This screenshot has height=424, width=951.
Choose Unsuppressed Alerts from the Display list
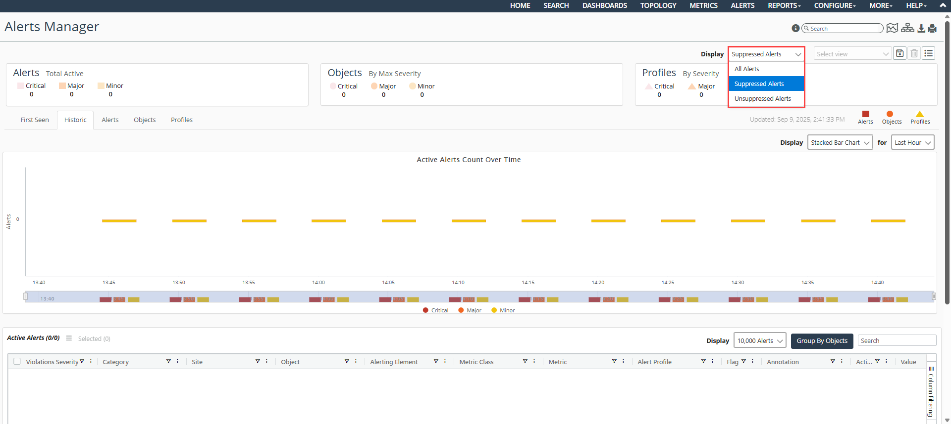[x=762, y=99]
